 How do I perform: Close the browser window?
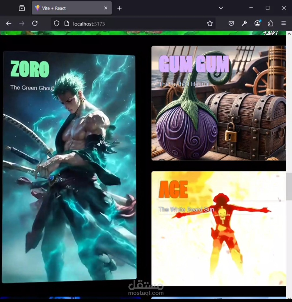pyautogui.click(x=284, y=8)
